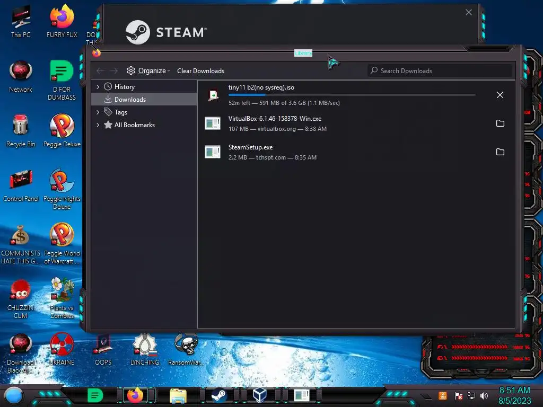Click the All Bookmarks star icon
543x407 pixels.
coord(108,125)
